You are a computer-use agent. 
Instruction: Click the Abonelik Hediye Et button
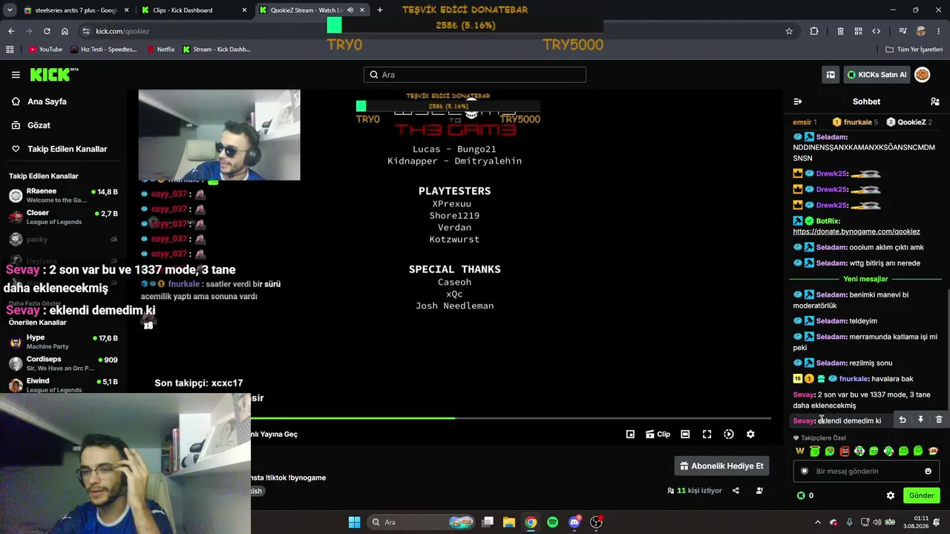tap(721, 466)
